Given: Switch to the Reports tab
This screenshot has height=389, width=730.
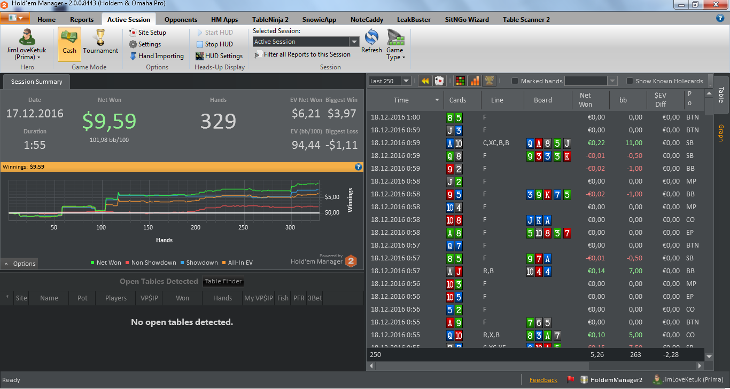Looking at the screenshot, I should point(82,20).
